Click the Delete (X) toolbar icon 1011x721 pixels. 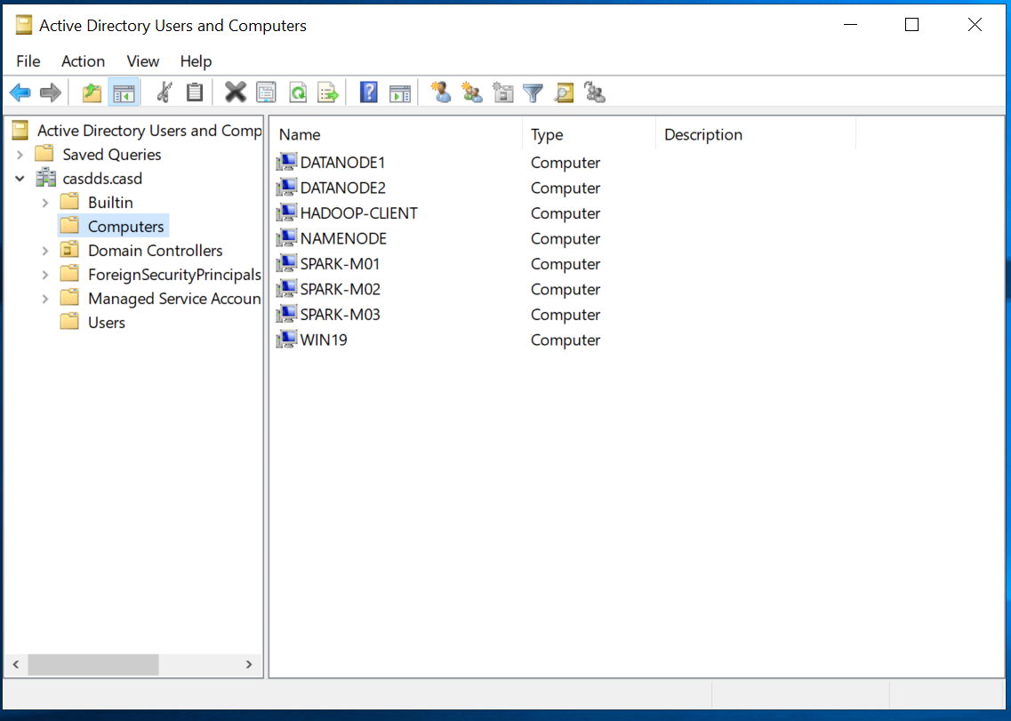coord(234,92)
